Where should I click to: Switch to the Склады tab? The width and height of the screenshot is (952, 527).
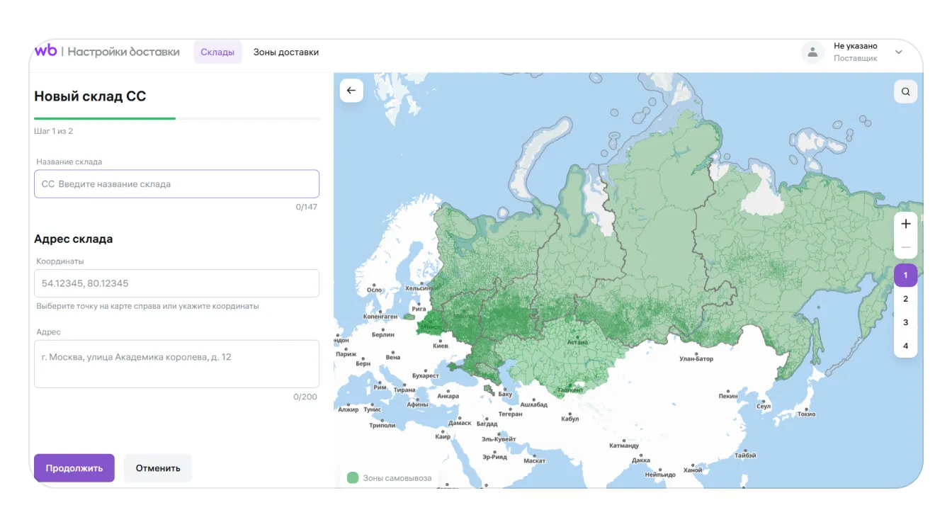(x=217, y=52)
